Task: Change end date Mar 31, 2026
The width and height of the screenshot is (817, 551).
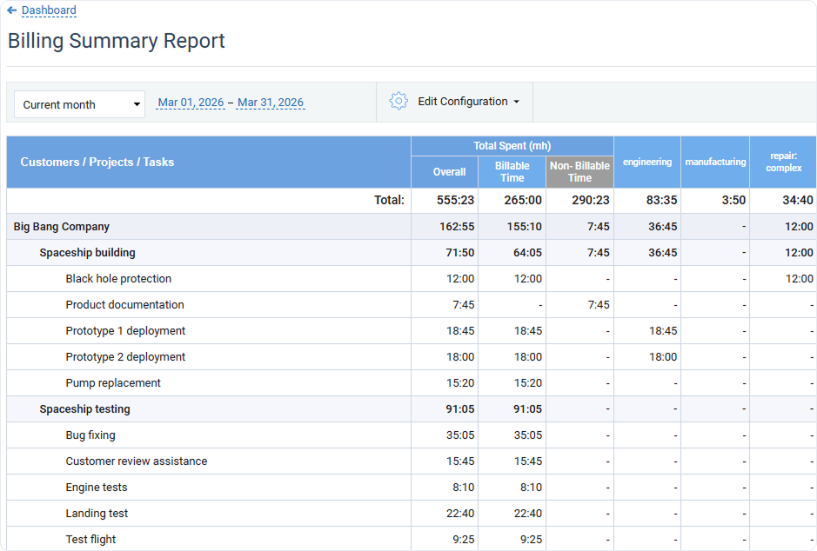Action: [270, 102]
